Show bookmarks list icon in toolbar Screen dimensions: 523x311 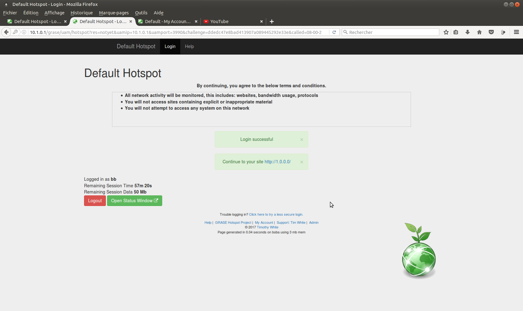pos(456,32)
